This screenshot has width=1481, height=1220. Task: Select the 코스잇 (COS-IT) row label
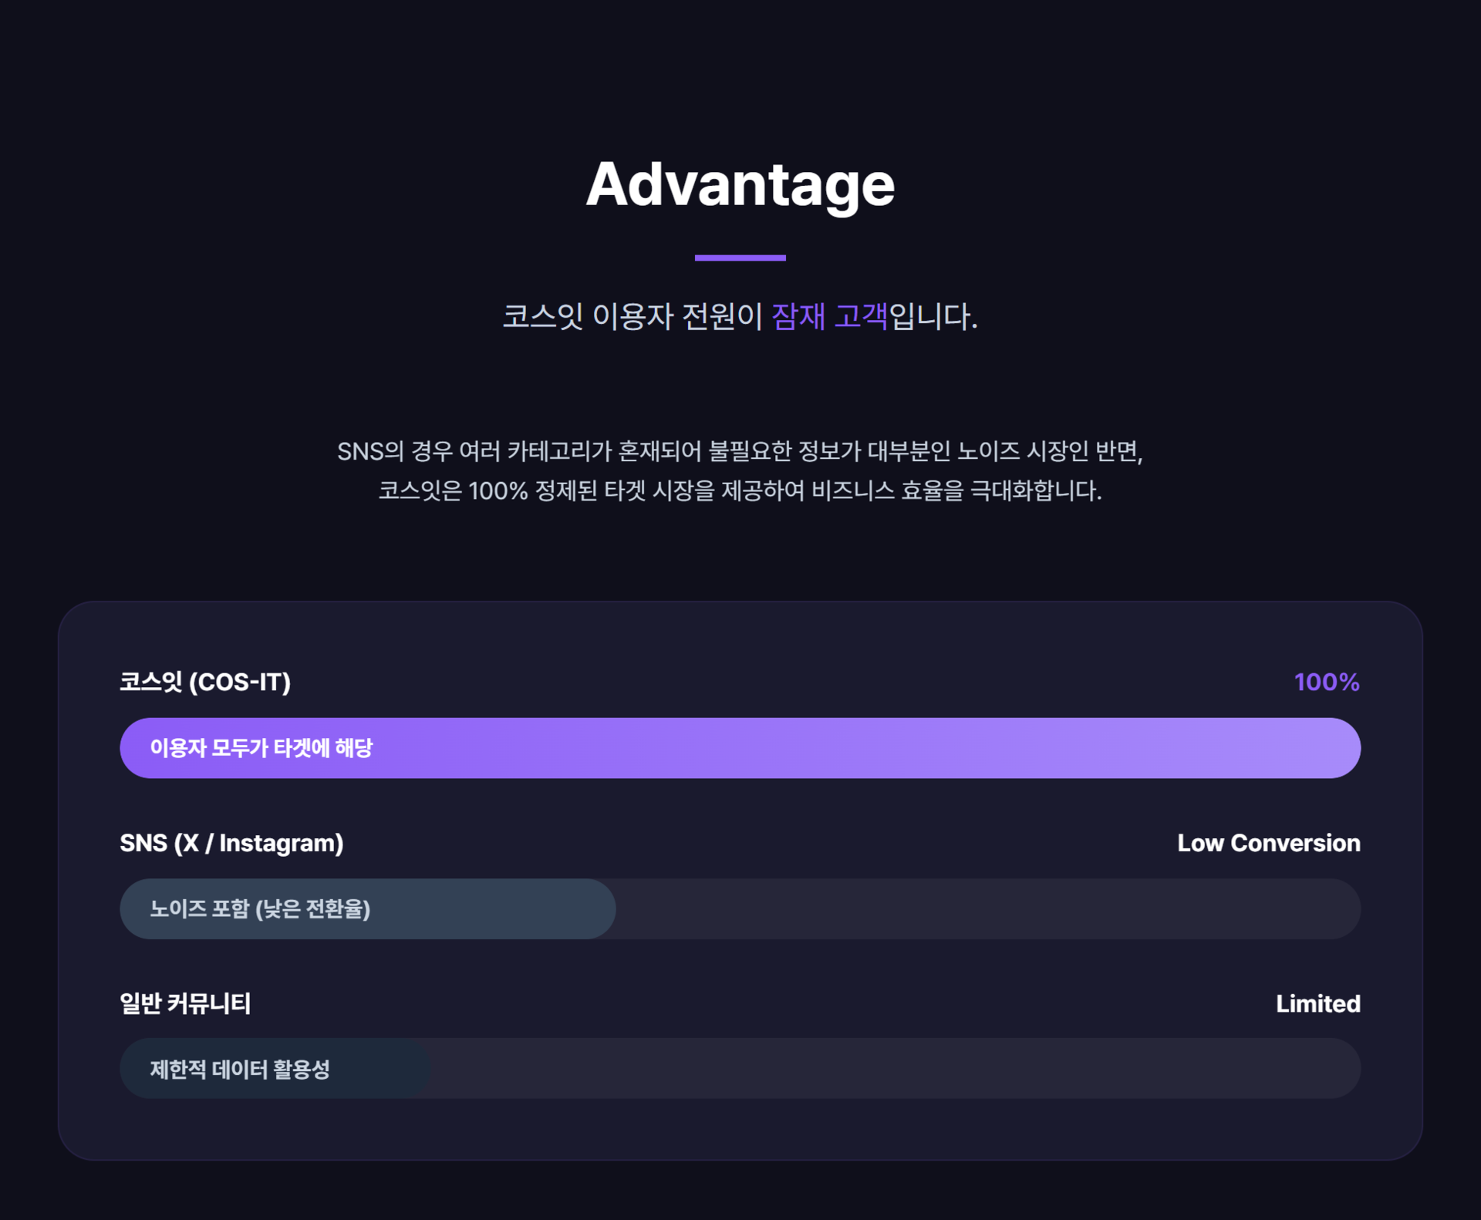click(205, 682)
